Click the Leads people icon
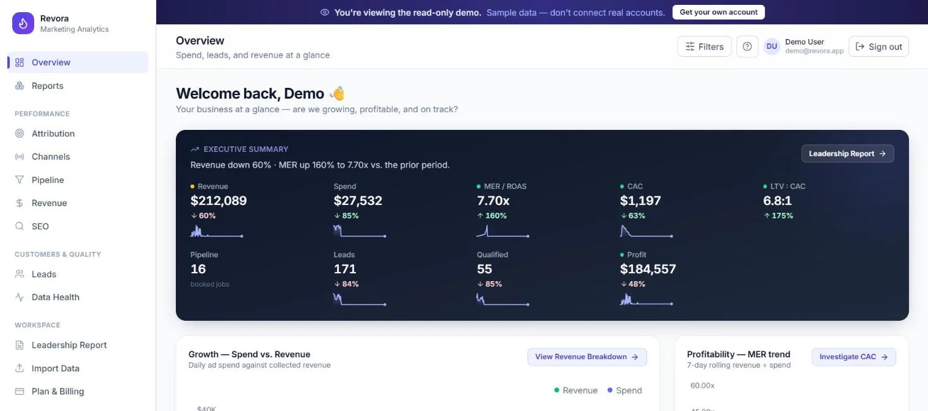This screenshot has height=411, width=928. pyautogui.click(x=20, y=274)
